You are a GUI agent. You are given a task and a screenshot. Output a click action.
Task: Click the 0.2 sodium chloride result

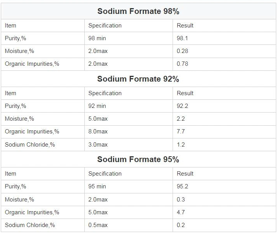click(x=181, y=225)
